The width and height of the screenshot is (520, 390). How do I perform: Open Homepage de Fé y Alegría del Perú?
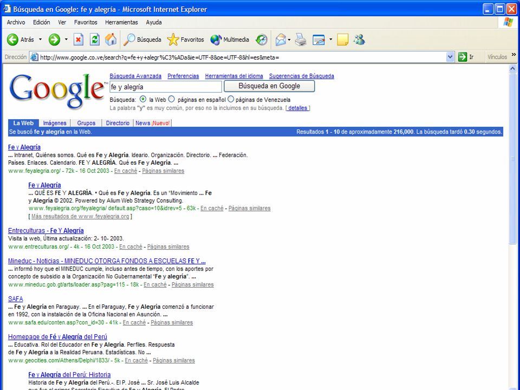click(58, 336)
